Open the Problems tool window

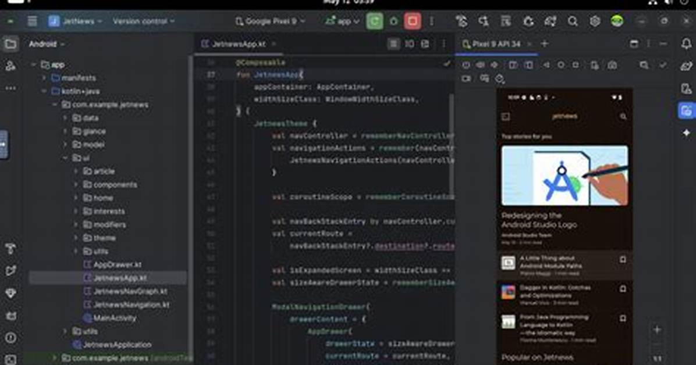(10, 338)
